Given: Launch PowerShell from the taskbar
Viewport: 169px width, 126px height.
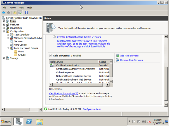Looking at the screenshot, I should coord(29,122).
